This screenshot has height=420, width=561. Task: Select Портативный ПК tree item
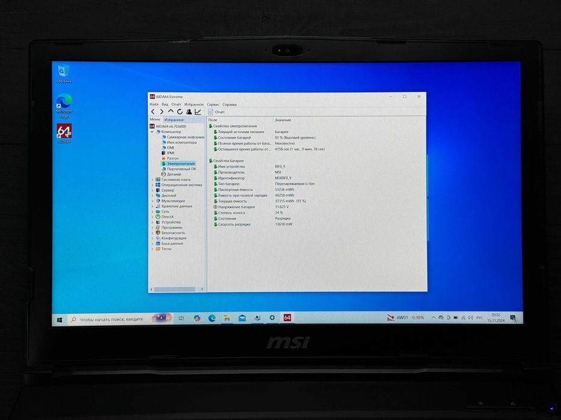pos(179,169)
